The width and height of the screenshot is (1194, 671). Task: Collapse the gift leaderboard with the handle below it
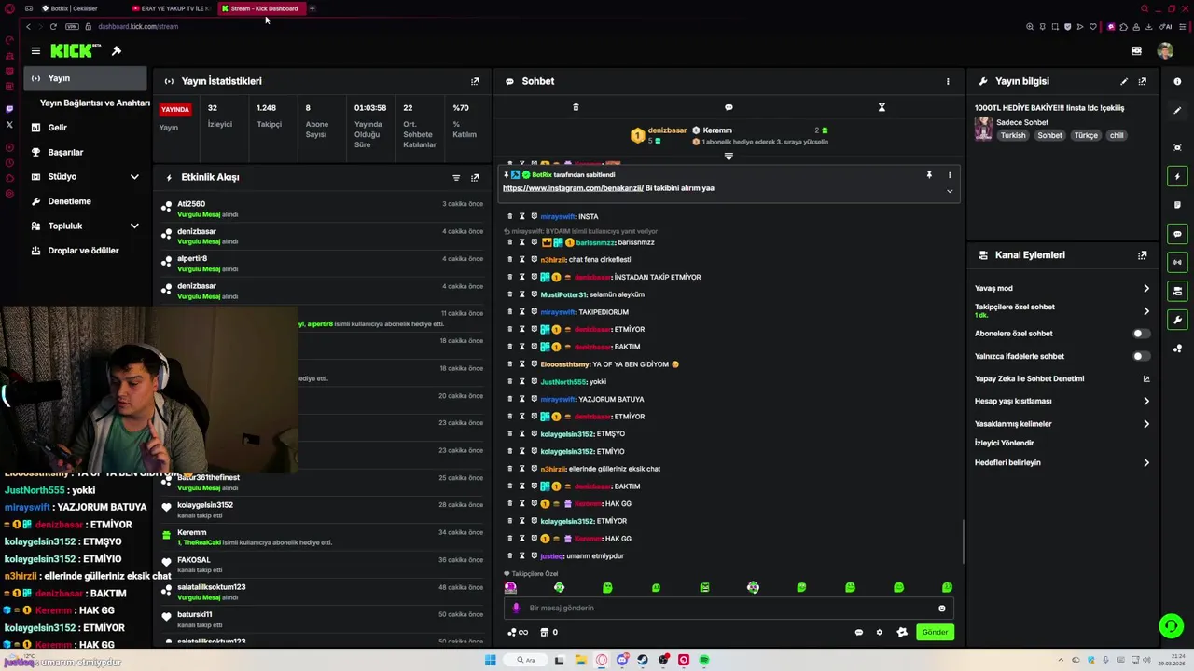729,157
